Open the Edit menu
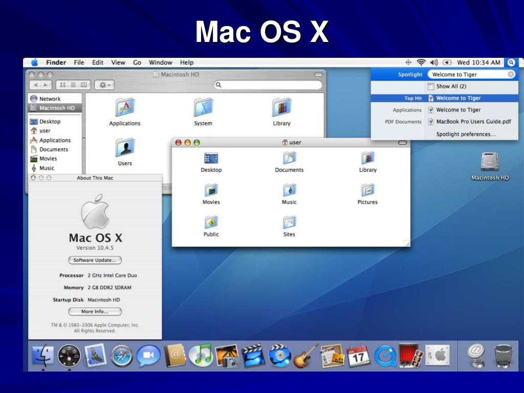The height and width of the screenshot is (393, 524). click(x=98, y=62)
